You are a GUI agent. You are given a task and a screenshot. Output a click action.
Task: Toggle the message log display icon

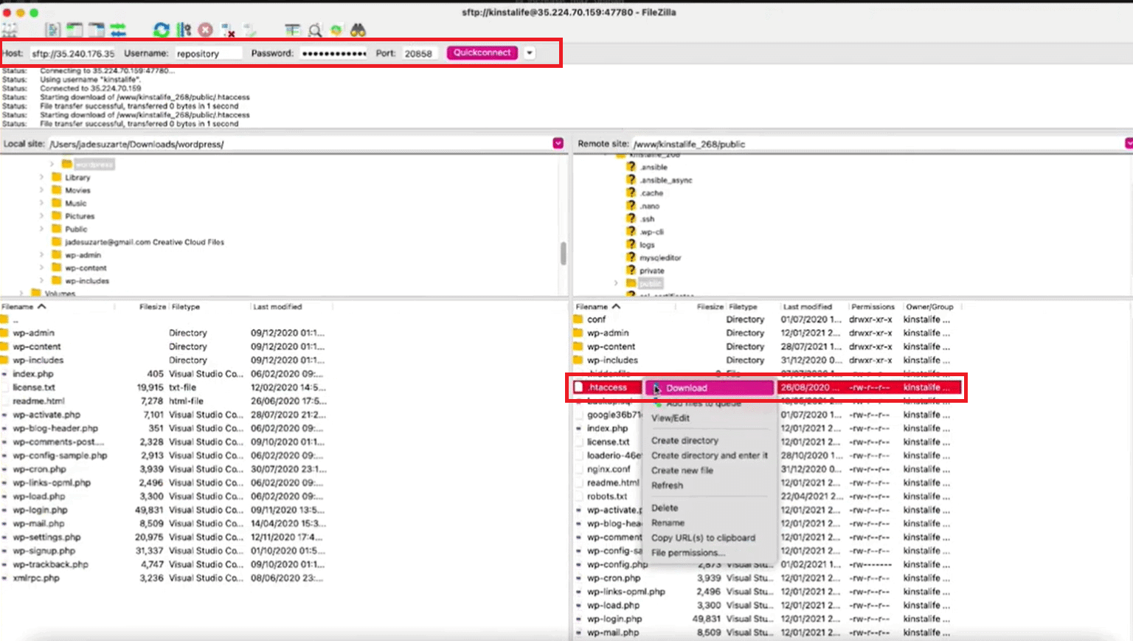[52, 30]
